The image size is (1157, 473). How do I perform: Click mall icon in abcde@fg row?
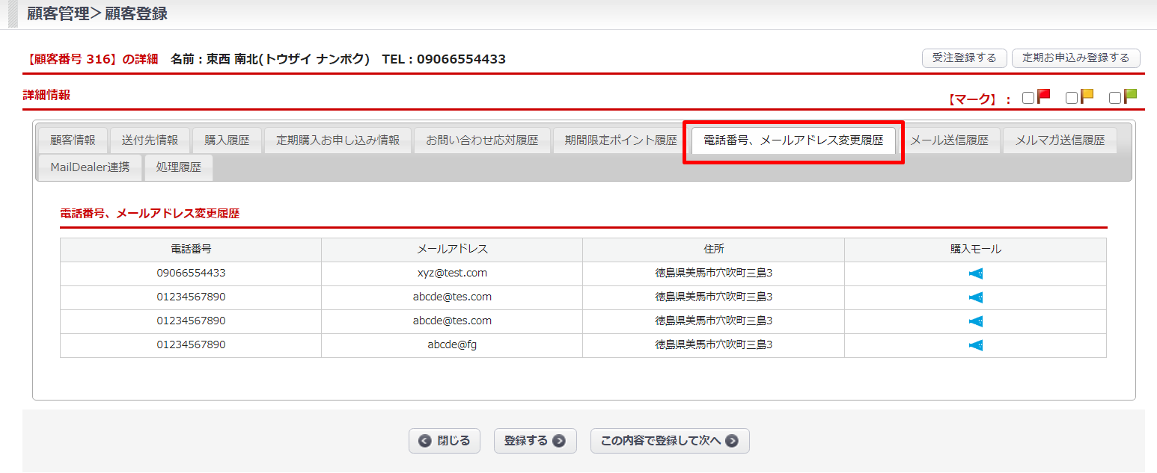click(x=975, y=345)
